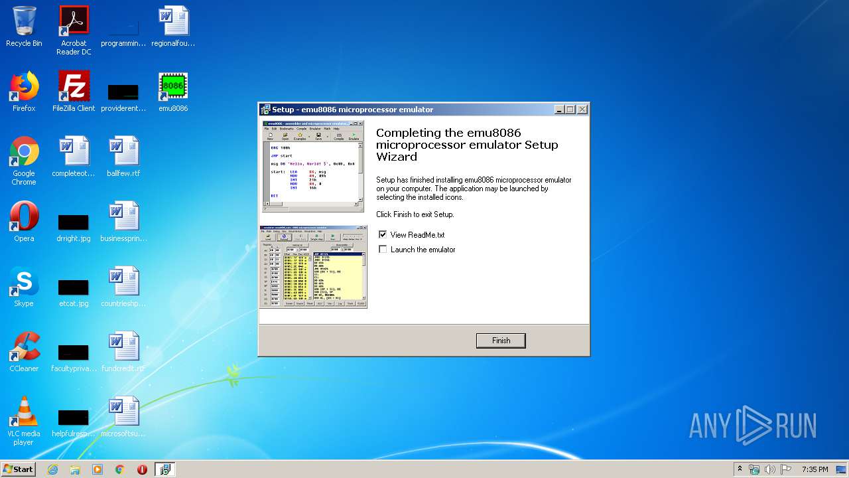Select ballfew.rtf document
The image size is (849, 478).
(x=123, y=157)
